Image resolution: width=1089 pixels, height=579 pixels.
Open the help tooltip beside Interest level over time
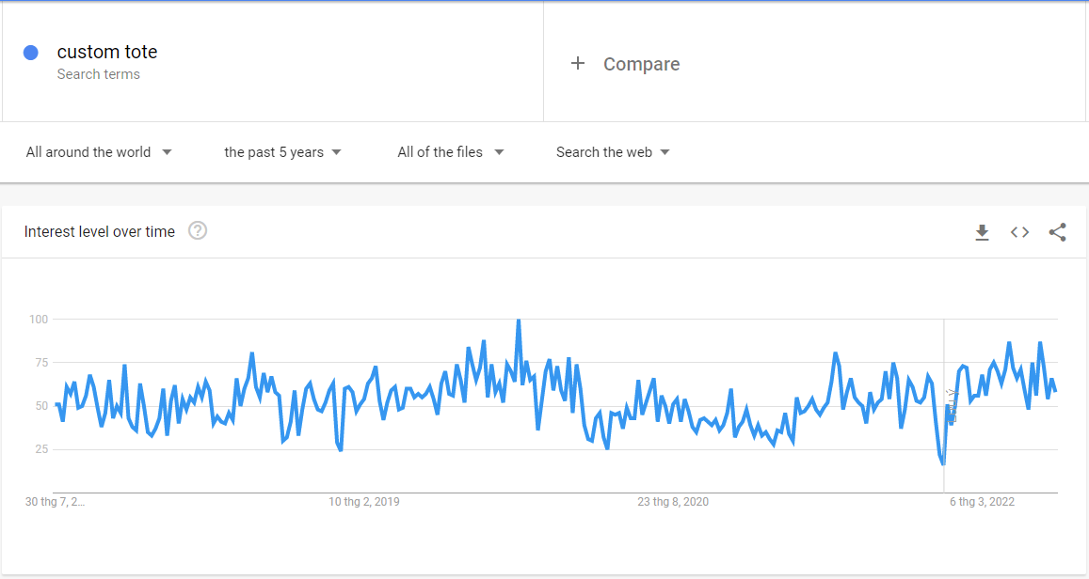coord(198,231)
